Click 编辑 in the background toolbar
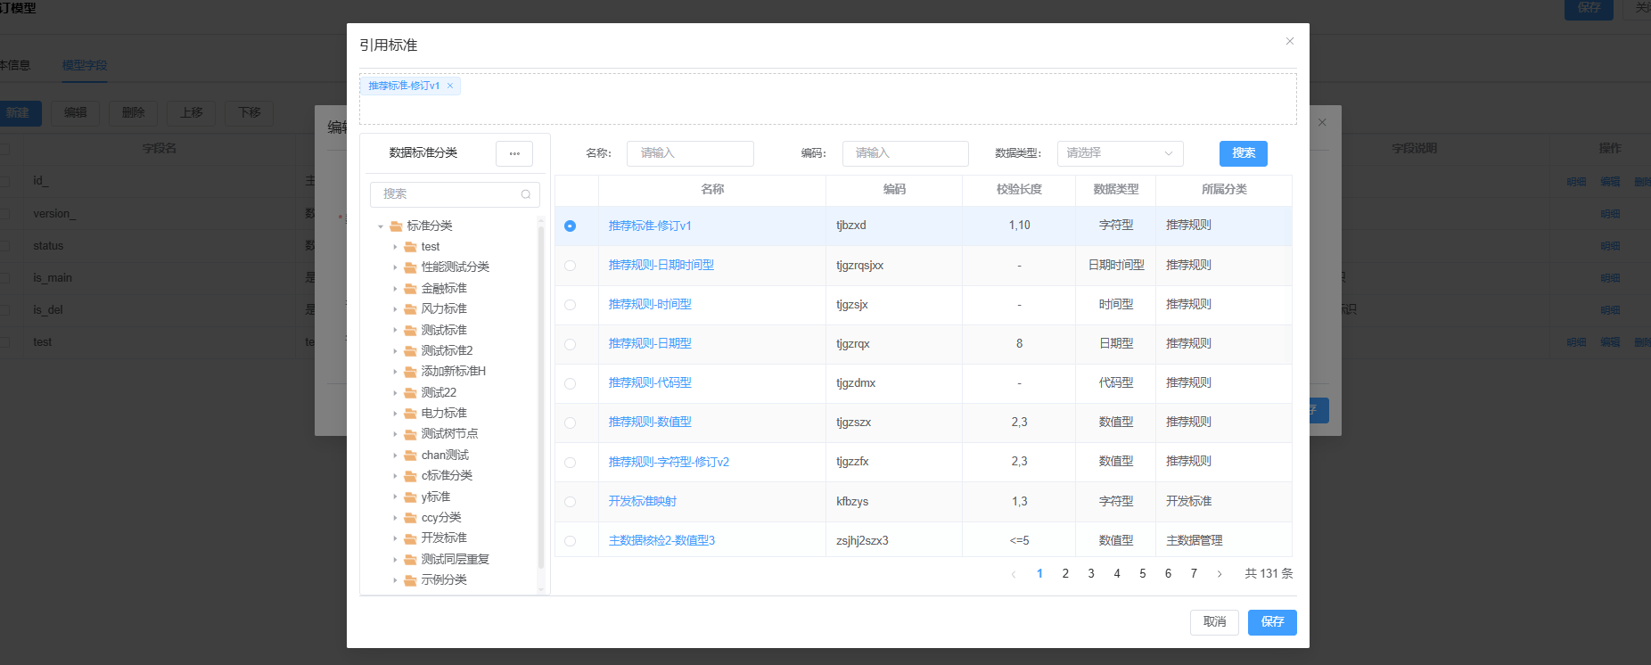The width and height of the screenshot is (1651, 665). (x=76, y=113)
